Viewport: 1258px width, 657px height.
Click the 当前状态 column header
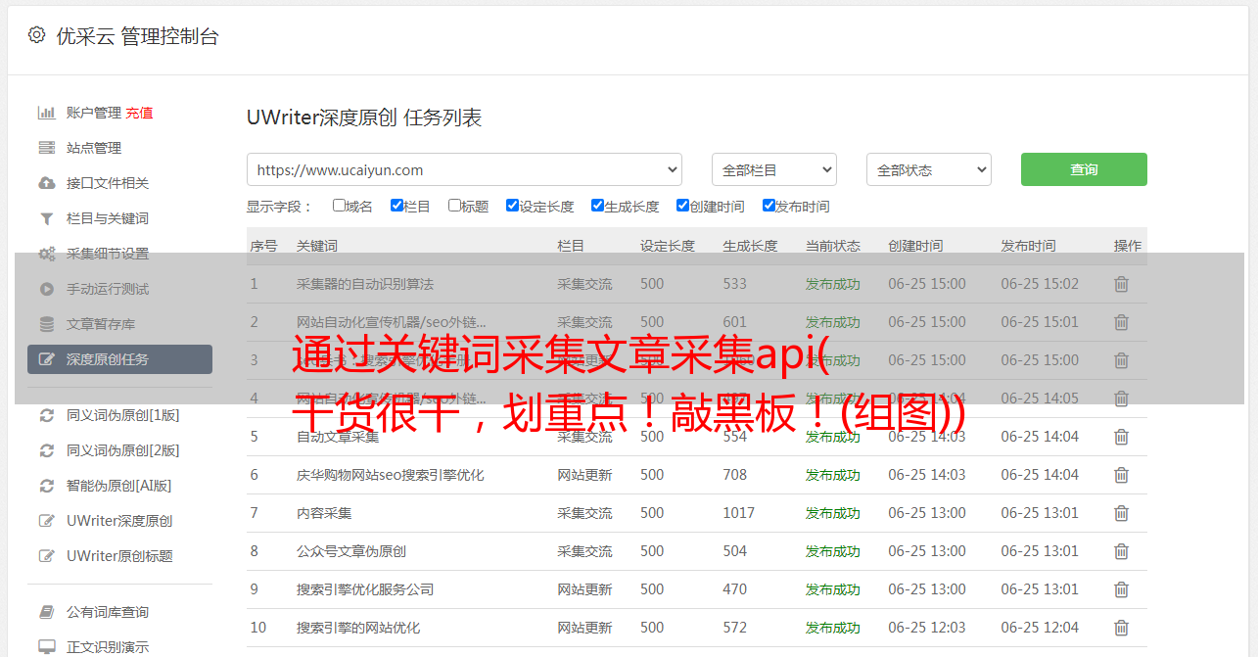[833, 246]
